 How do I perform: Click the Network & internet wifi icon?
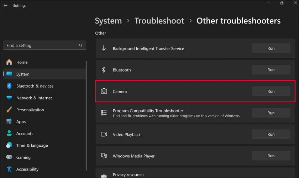point(9,98)
